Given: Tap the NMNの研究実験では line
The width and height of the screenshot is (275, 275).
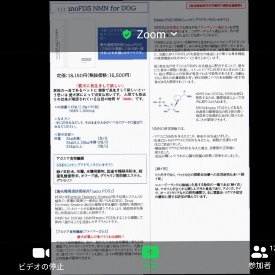Looking at the screenshot, I should click(168, 129).
